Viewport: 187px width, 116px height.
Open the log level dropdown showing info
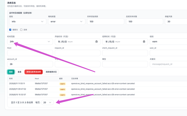[x=28, y=22]
